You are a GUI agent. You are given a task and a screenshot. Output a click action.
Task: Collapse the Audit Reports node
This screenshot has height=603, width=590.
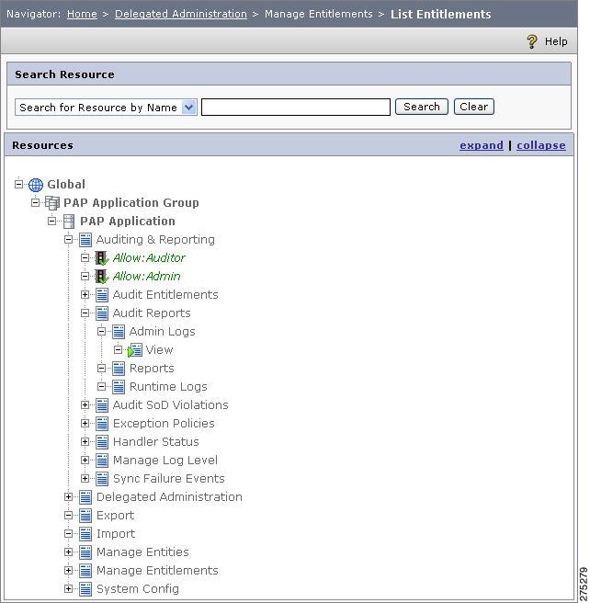click(x=85, y=313)
